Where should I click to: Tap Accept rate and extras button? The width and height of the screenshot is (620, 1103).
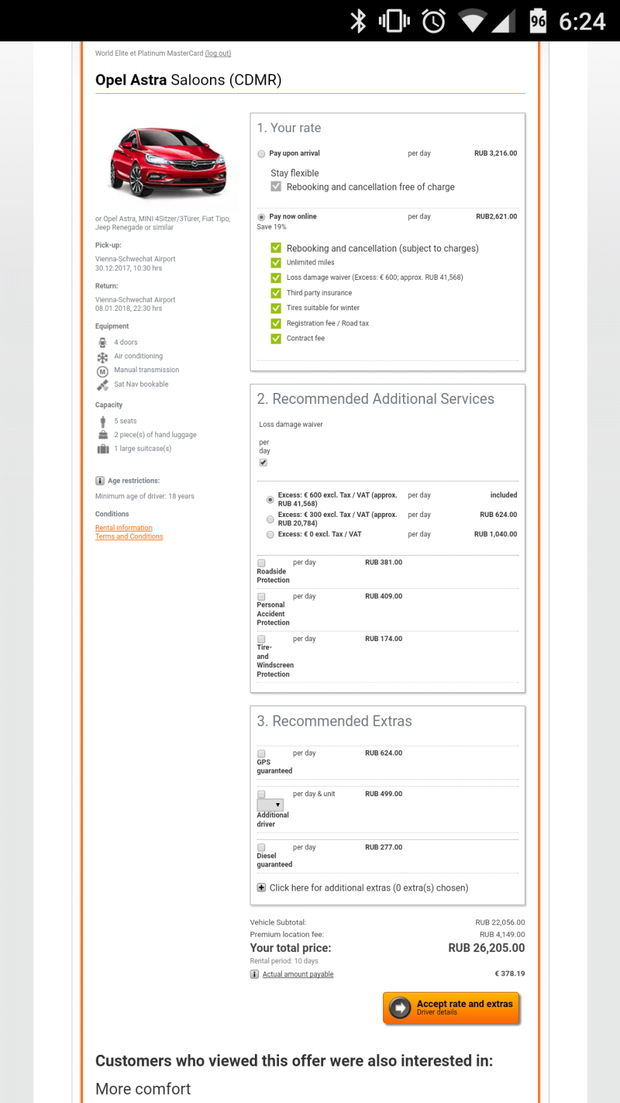point(451,1008)
